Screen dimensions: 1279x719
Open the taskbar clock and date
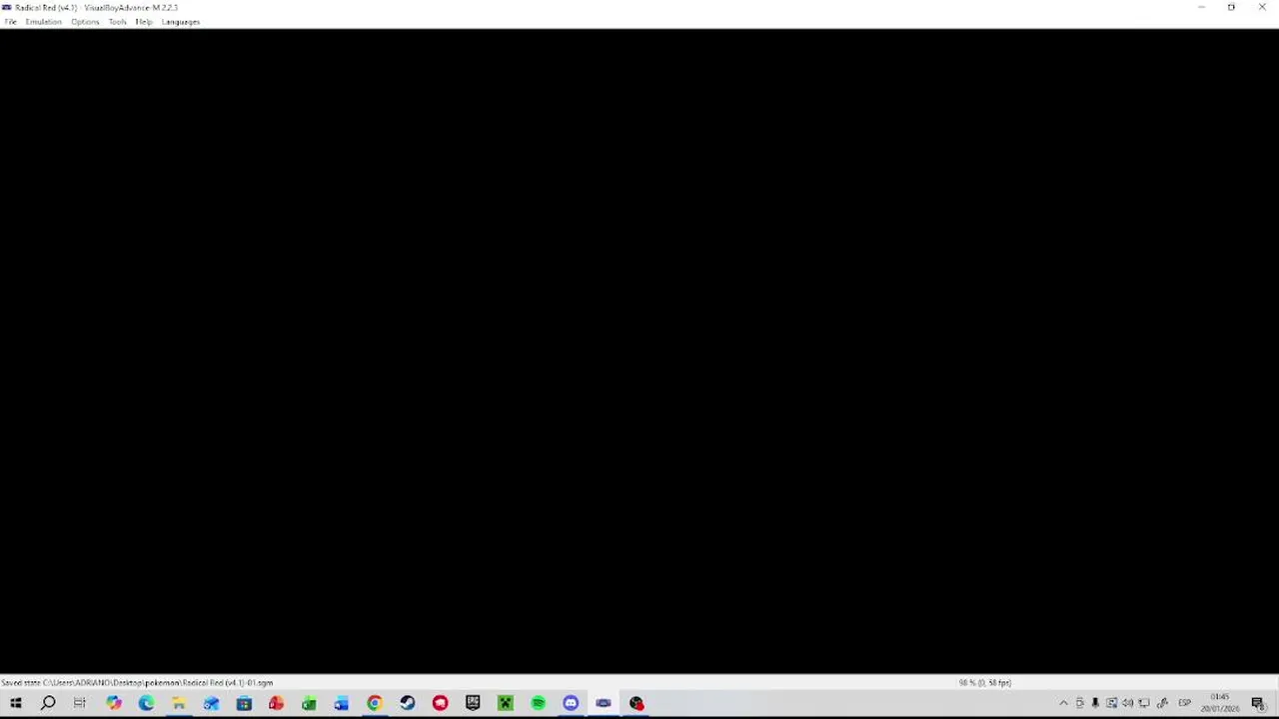pyautogui.click(x=1220, y=703)
